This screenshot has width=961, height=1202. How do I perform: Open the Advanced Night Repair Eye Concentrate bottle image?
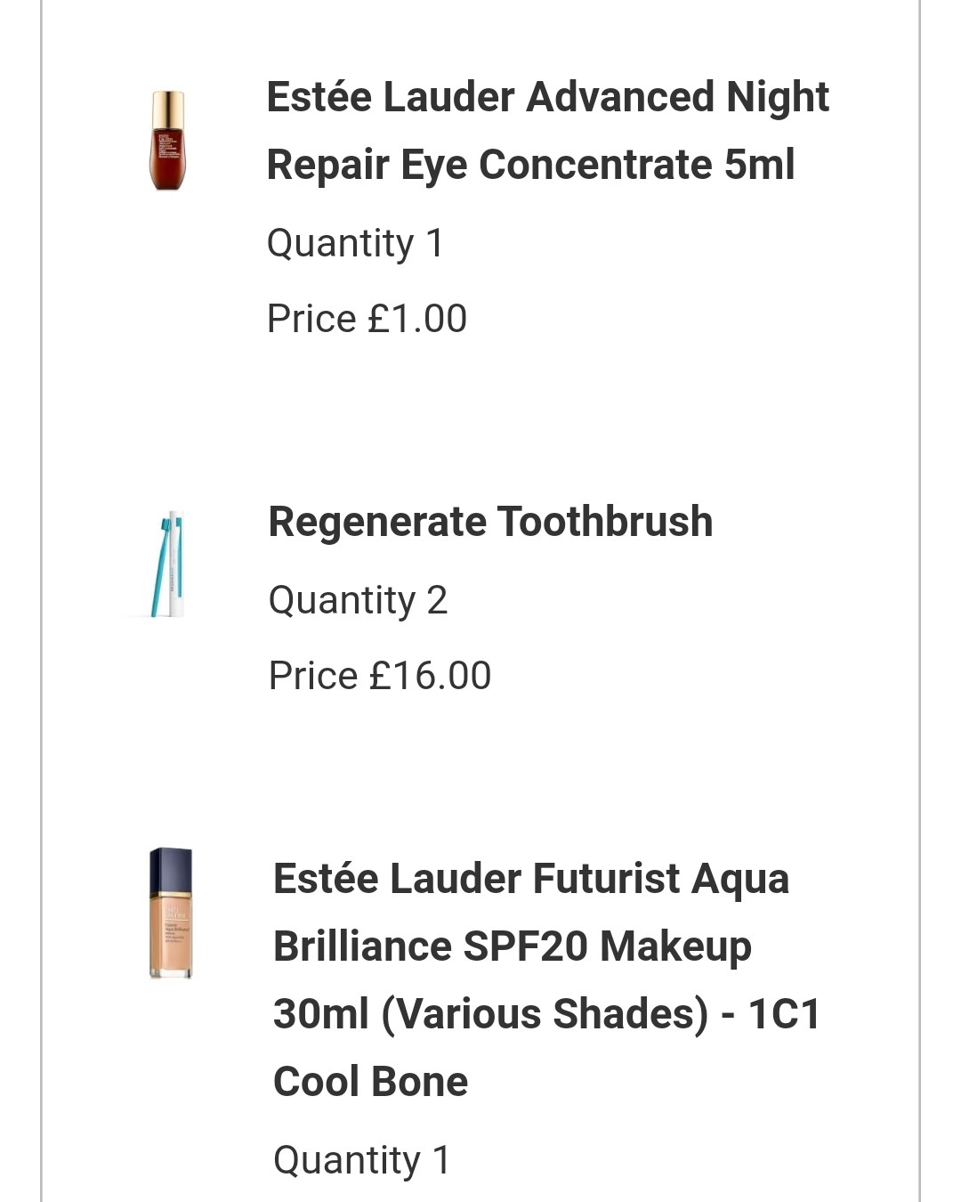click(x=167, y=141)
